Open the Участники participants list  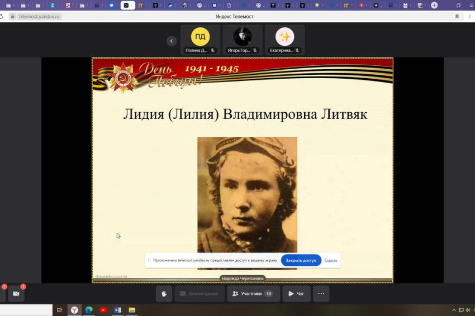pyautogui.click(x=252, y=294)
